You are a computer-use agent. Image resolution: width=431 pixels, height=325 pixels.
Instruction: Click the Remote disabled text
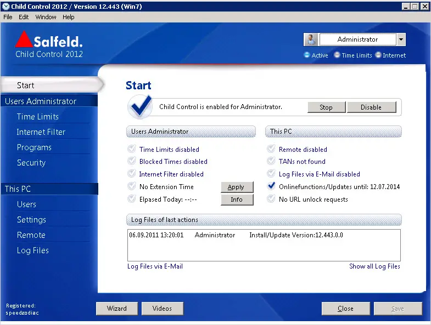pyautogui.click(x=303, y=149)
